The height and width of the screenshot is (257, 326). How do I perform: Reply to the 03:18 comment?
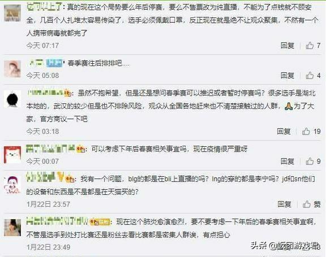(x=284, y=131)
